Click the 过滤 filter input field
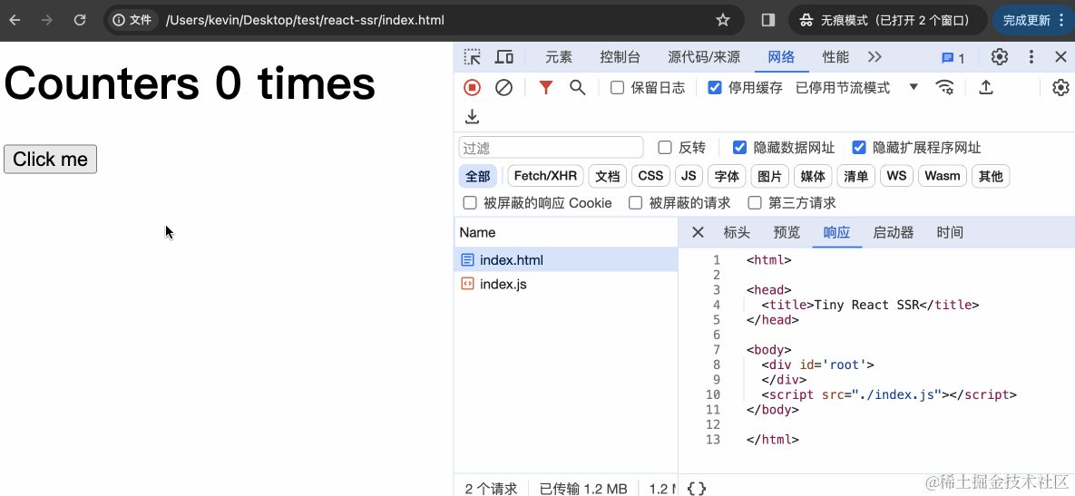Viewport: 1075px width, 496px height. coord(551,148)
